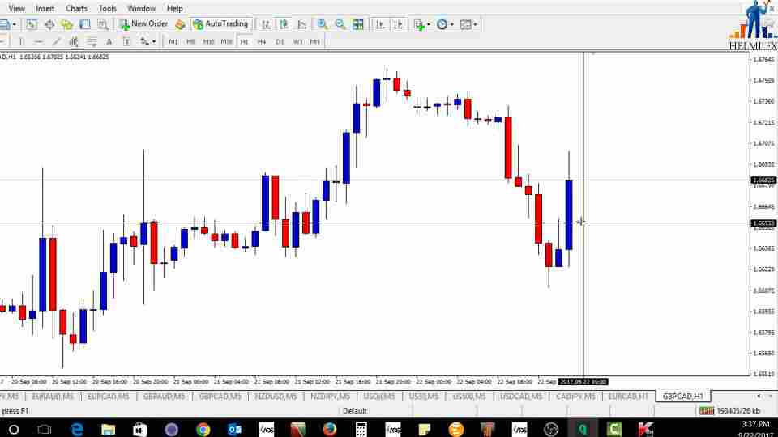Select the H4 timeframe
This screenshot has width=778, height=437.
point(262,41)
